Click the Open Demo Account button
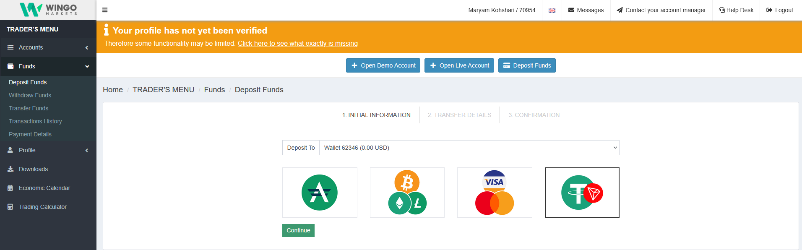802x250 pixels. click(383, 65)
